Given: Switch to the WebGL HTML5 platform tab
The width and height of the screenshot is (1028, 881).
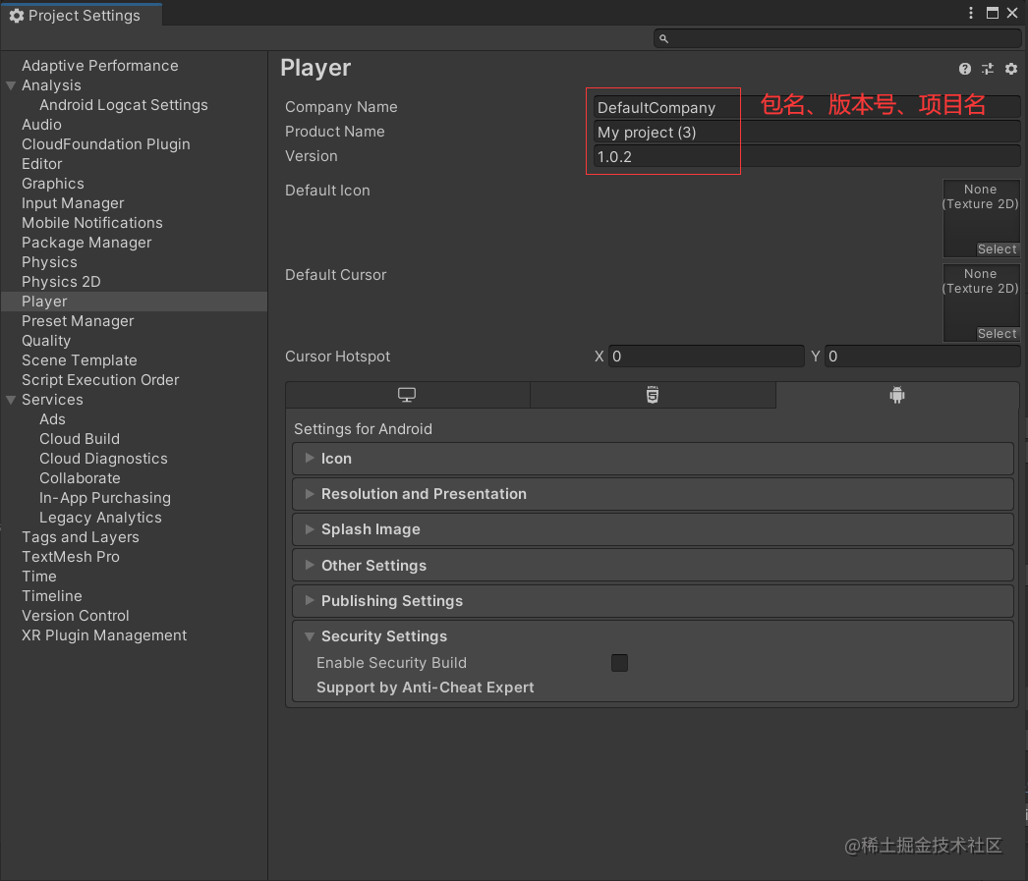Looking at the screenshot, I should pos(653,395).
